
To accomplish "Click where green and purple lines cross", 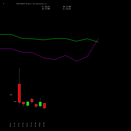I will tap(96, 42).
